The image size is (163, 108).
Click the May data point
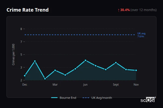coord(75,69)
